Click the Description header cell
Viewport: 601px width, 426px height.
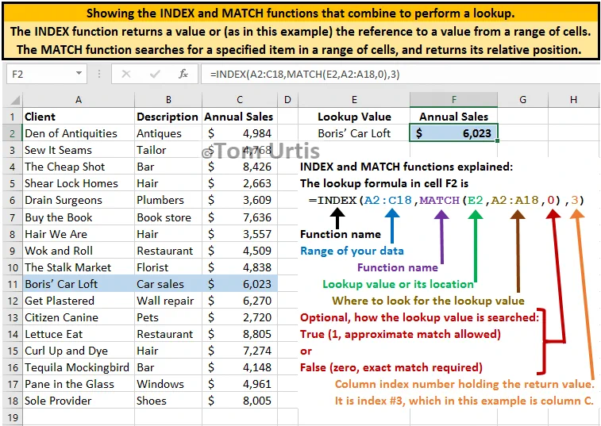(168, 117)
